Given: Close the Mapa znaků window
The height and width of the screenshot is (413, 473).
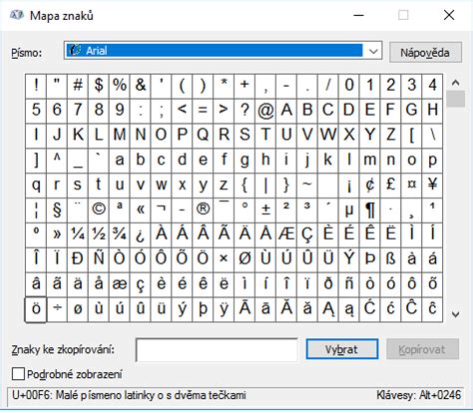Looking at the screenshot, I should tap(449, 15).
